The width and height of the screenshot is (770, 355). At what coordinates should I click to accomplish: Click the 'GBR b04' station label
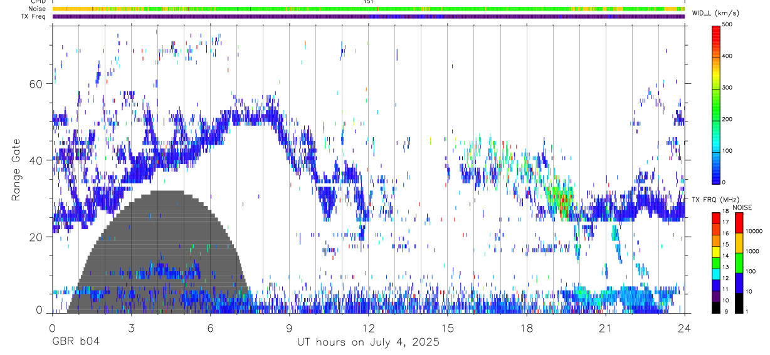tap(75, 342)
